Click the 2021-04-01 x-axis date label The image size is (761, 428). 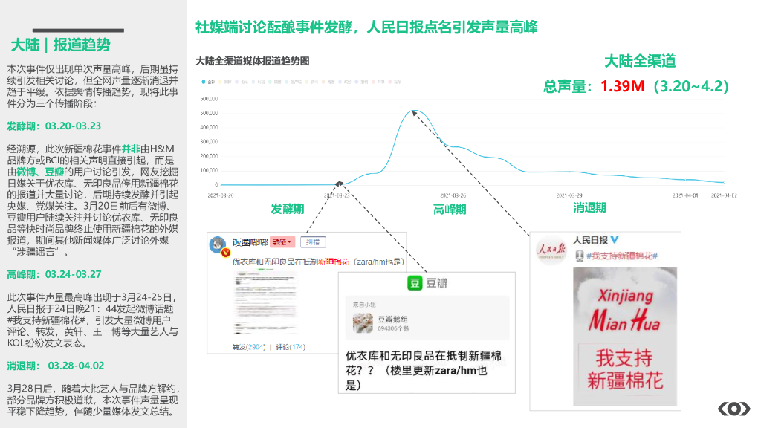[684, 195]
